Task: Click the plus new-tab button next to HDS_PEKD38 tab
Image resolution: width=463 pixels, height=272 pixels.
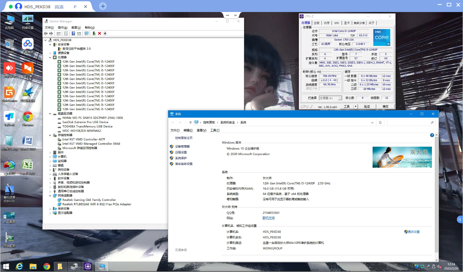Action: tap(103, 6)
